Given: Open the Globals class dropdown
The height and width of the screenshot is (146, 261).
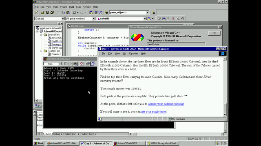Looking at the screenshot, I should pos(63,19).
